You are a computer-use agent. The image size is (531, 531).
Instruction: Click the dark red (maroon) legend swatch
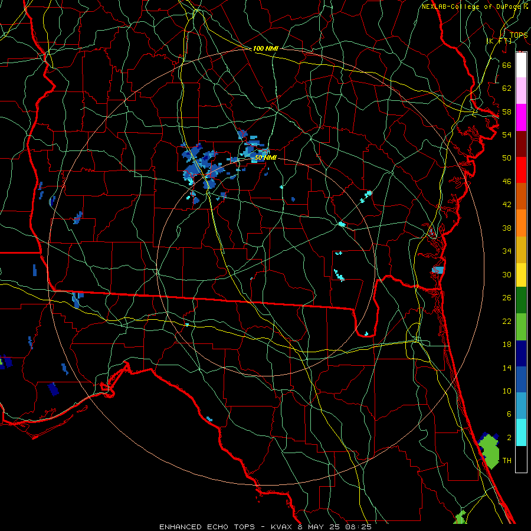521,143
